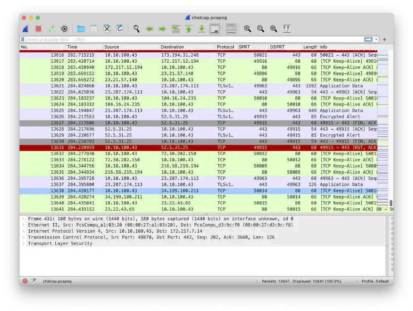Sort packets by the Source column
This screenshot has height=311, width=413.
coord(124,47)
